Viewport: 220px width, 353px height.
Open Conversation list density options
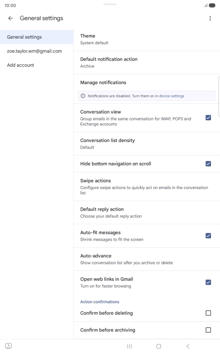tap(146, 143)
